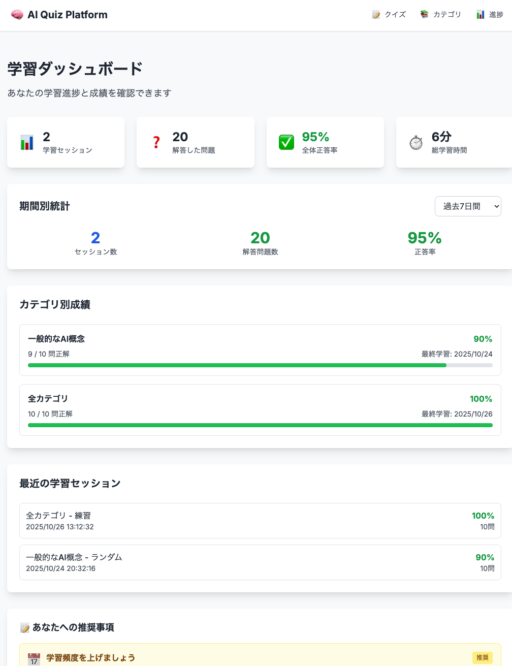Click the green checkmark icon

286,143
